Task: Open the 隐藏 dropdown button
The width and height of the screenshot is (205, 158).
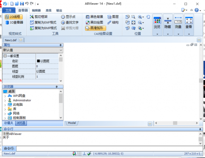Action: (168, 25)
